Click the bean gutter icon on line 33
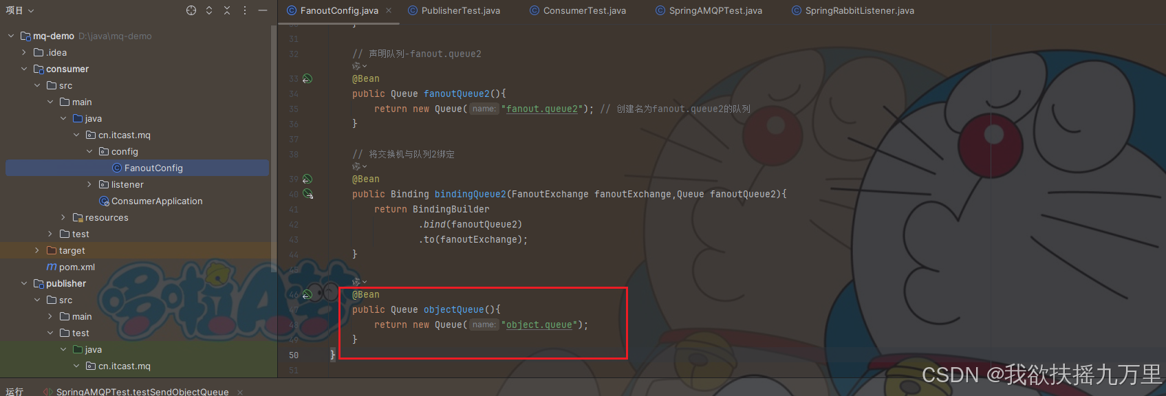Viewport: 1166px width, 396px height. click(307, 78)
